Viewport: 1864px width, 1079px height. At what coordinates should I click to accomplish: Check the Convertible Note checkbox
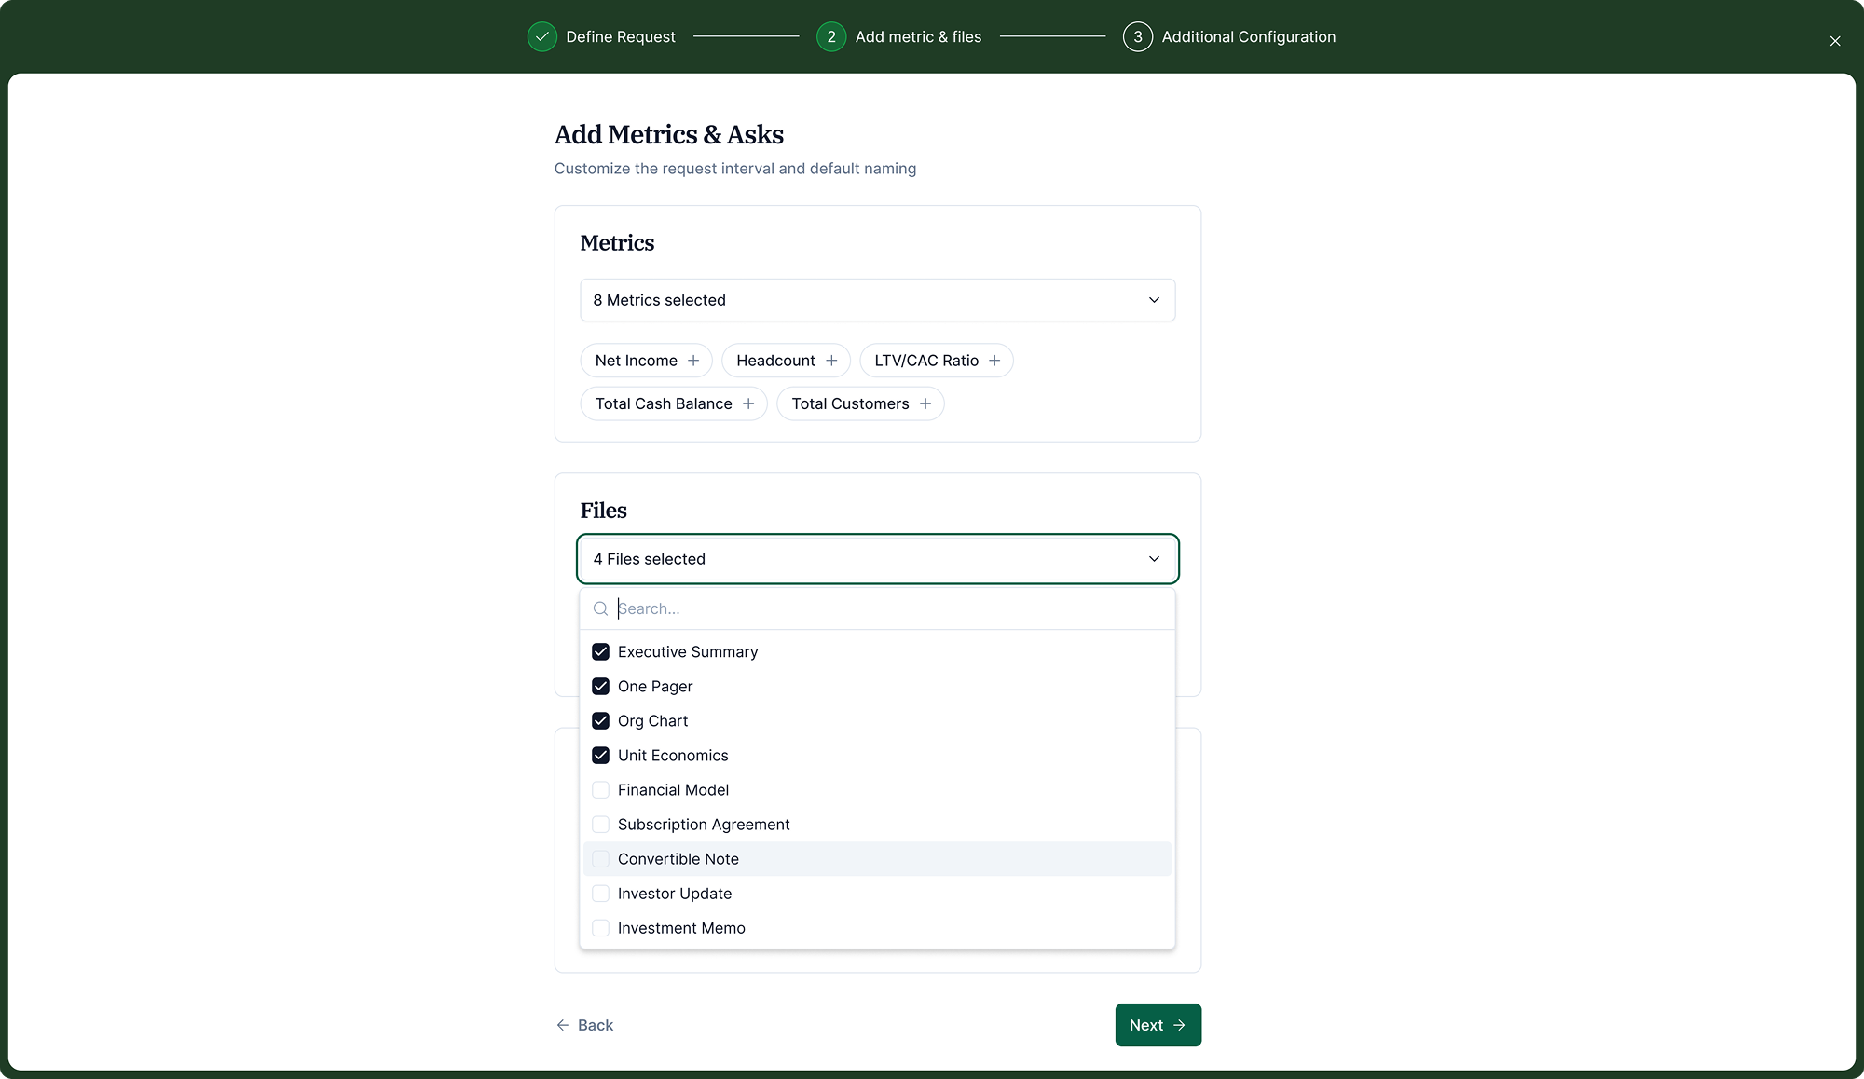pos(601,858)
